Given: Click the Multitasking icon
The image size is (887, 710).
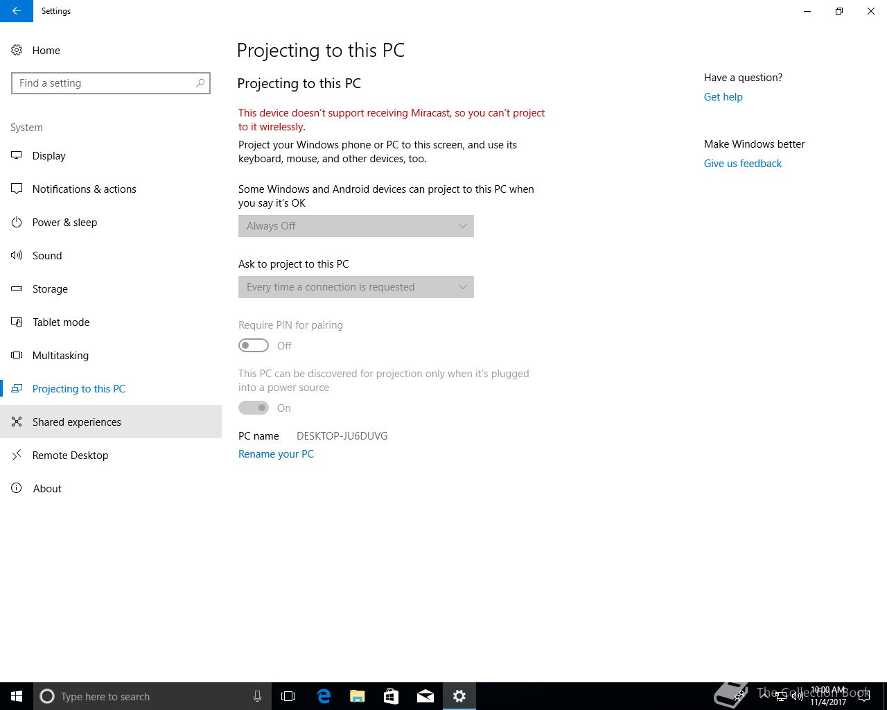Looking at the screenshot, I should click(x=17, y=355).
